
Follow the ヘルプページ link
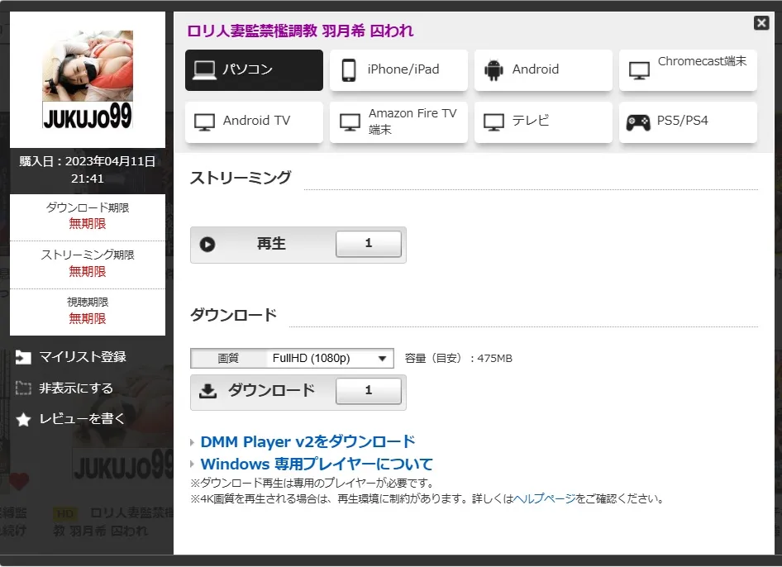click(x=544, y=498)
